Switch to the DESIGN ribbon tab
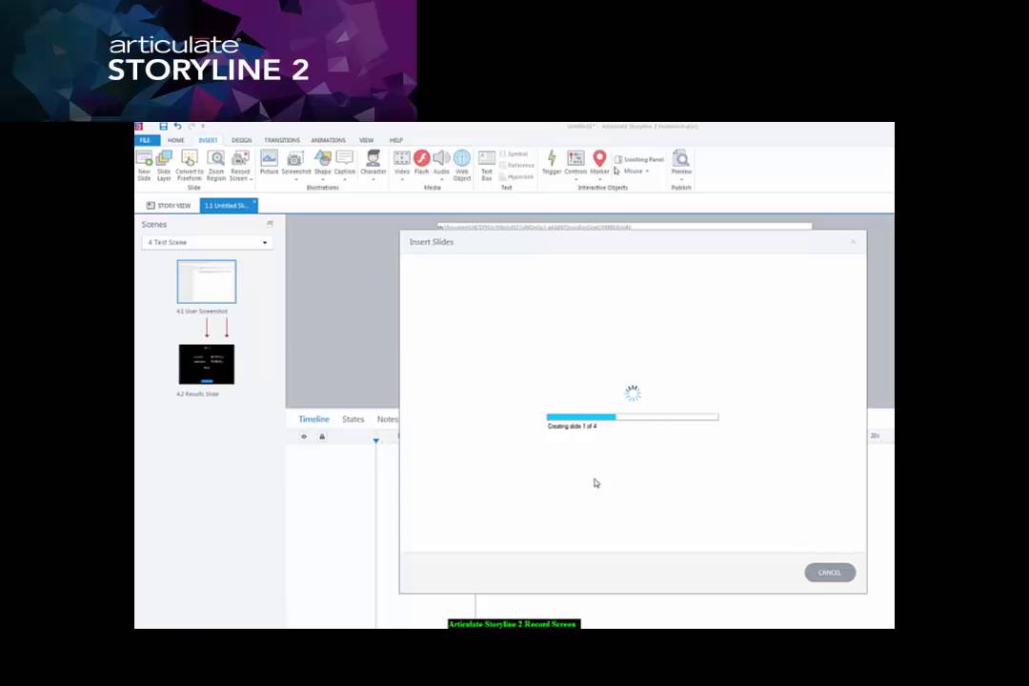The height and width of the screenshot is (686, 1029). (241, 140)
